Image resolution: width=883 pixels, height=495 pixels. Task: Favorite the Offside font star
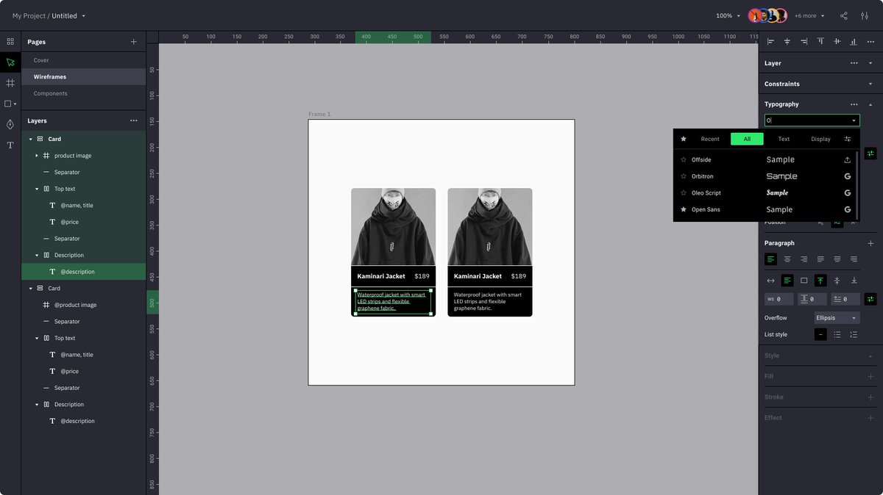pos(684,159)
